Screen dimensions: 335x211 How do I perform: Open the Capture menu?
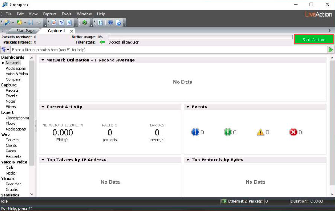[x=50, y=14]
